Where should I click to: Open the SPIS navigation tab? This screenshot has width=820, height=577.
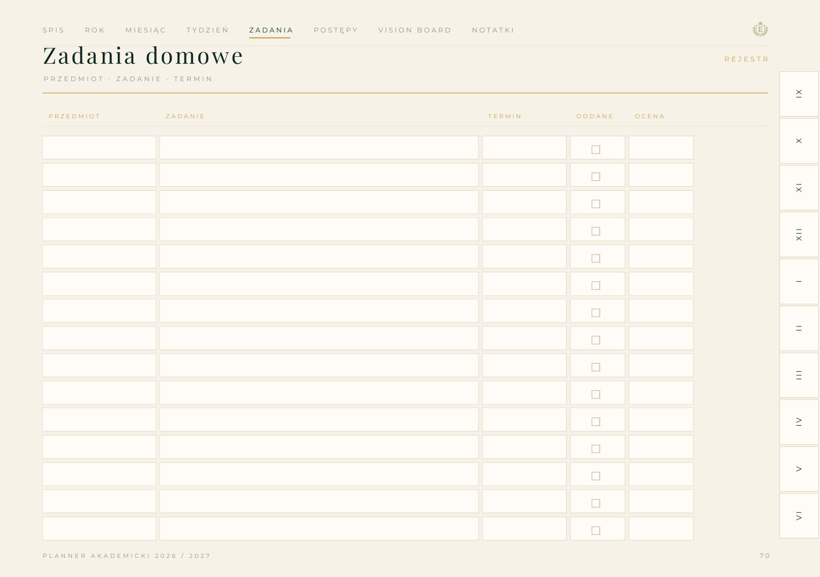(x=53, y=30)
